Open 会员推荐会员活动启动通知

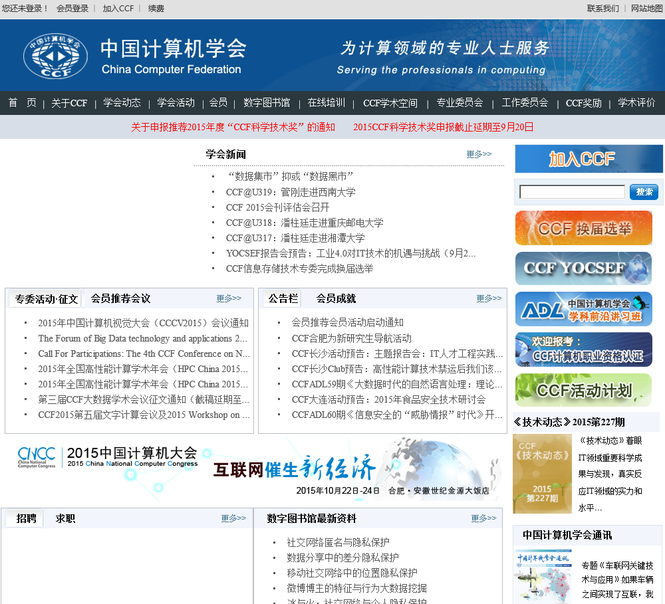point(347,322)
